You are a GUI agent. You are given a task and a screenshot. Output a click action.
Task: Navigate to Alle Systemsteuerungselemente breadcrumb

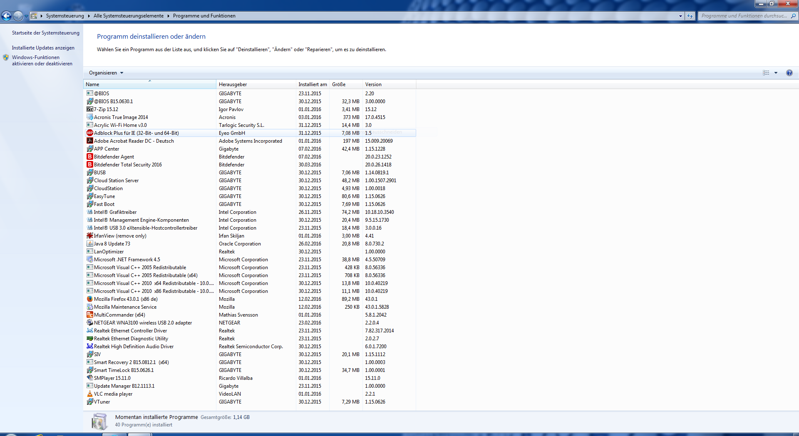pos(129,16)
